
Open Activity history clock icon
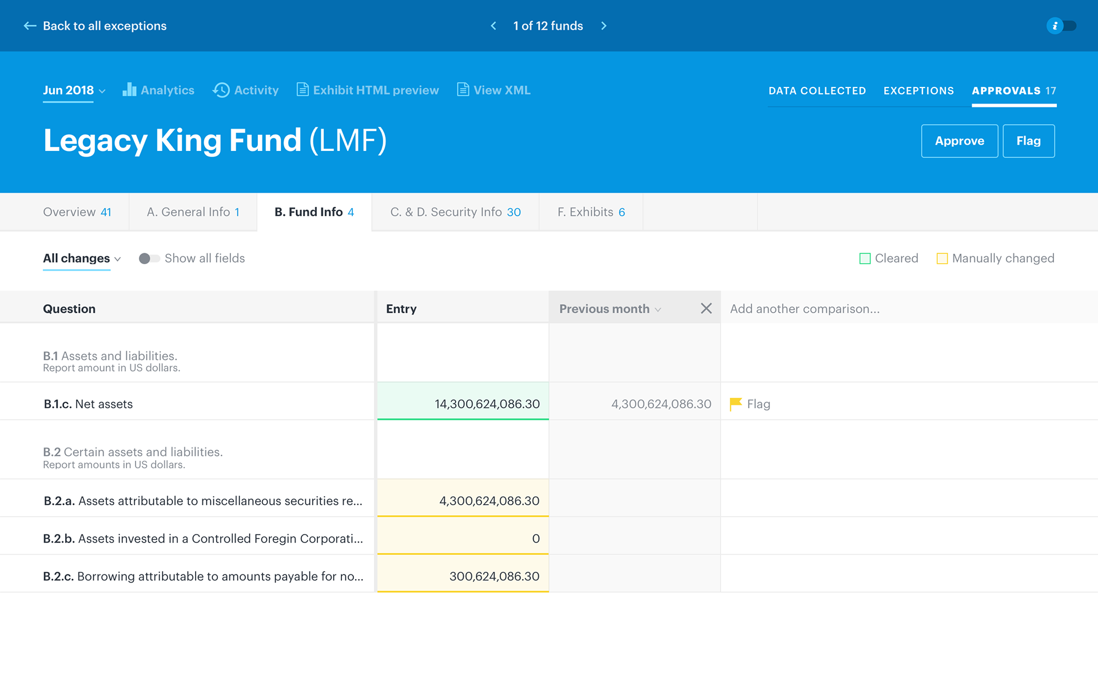[x=221, y=90]
